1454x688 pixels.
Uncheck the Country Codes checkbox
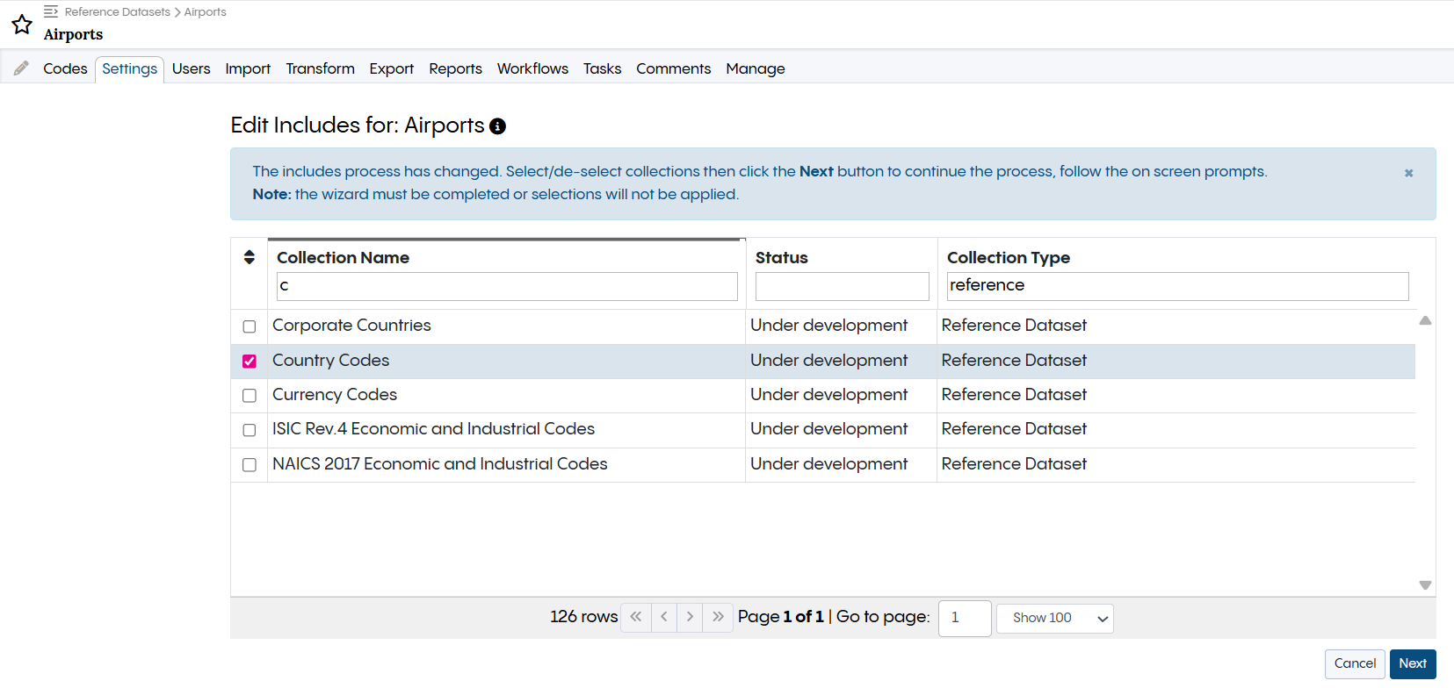click(x=250, y=362)
